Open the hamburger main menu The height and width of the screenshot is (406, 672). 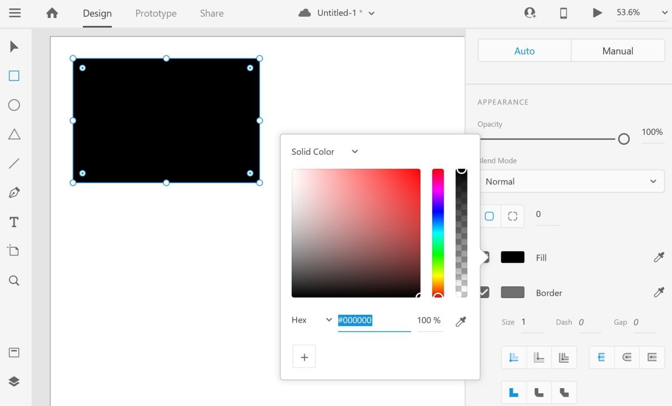tap(15, 13)
